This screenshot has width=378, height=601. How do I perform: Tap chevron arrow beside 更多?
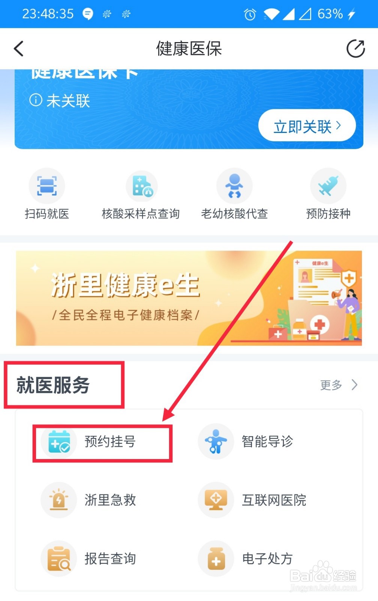[x=354, y=385]
